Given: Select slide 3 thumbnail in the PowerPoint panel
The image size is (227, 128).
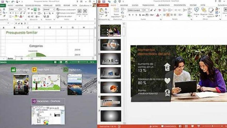Looking at the screenshot, I should click(110, 59).
